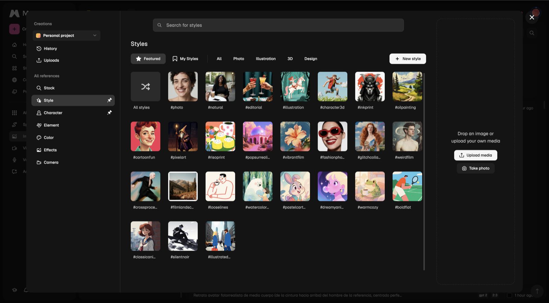Choose the #weirdfilm style thumbnail

[x=407, y=136]
